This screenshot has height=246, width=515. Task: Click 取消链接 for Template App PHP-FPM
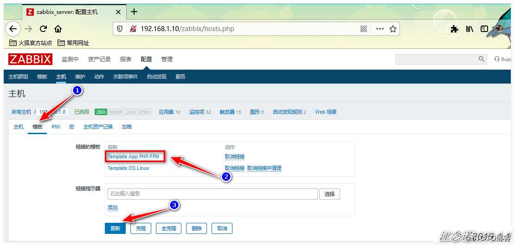click(234, 157)
